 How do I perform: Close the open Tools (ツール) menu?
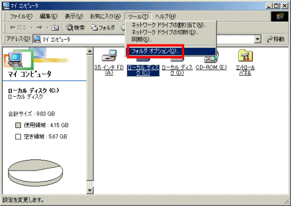(x=138, y=17)
